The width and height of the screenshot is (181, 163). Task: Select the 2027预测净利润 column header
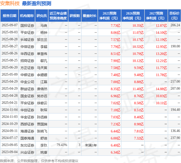pyautogui.click(x=156, y=16)
